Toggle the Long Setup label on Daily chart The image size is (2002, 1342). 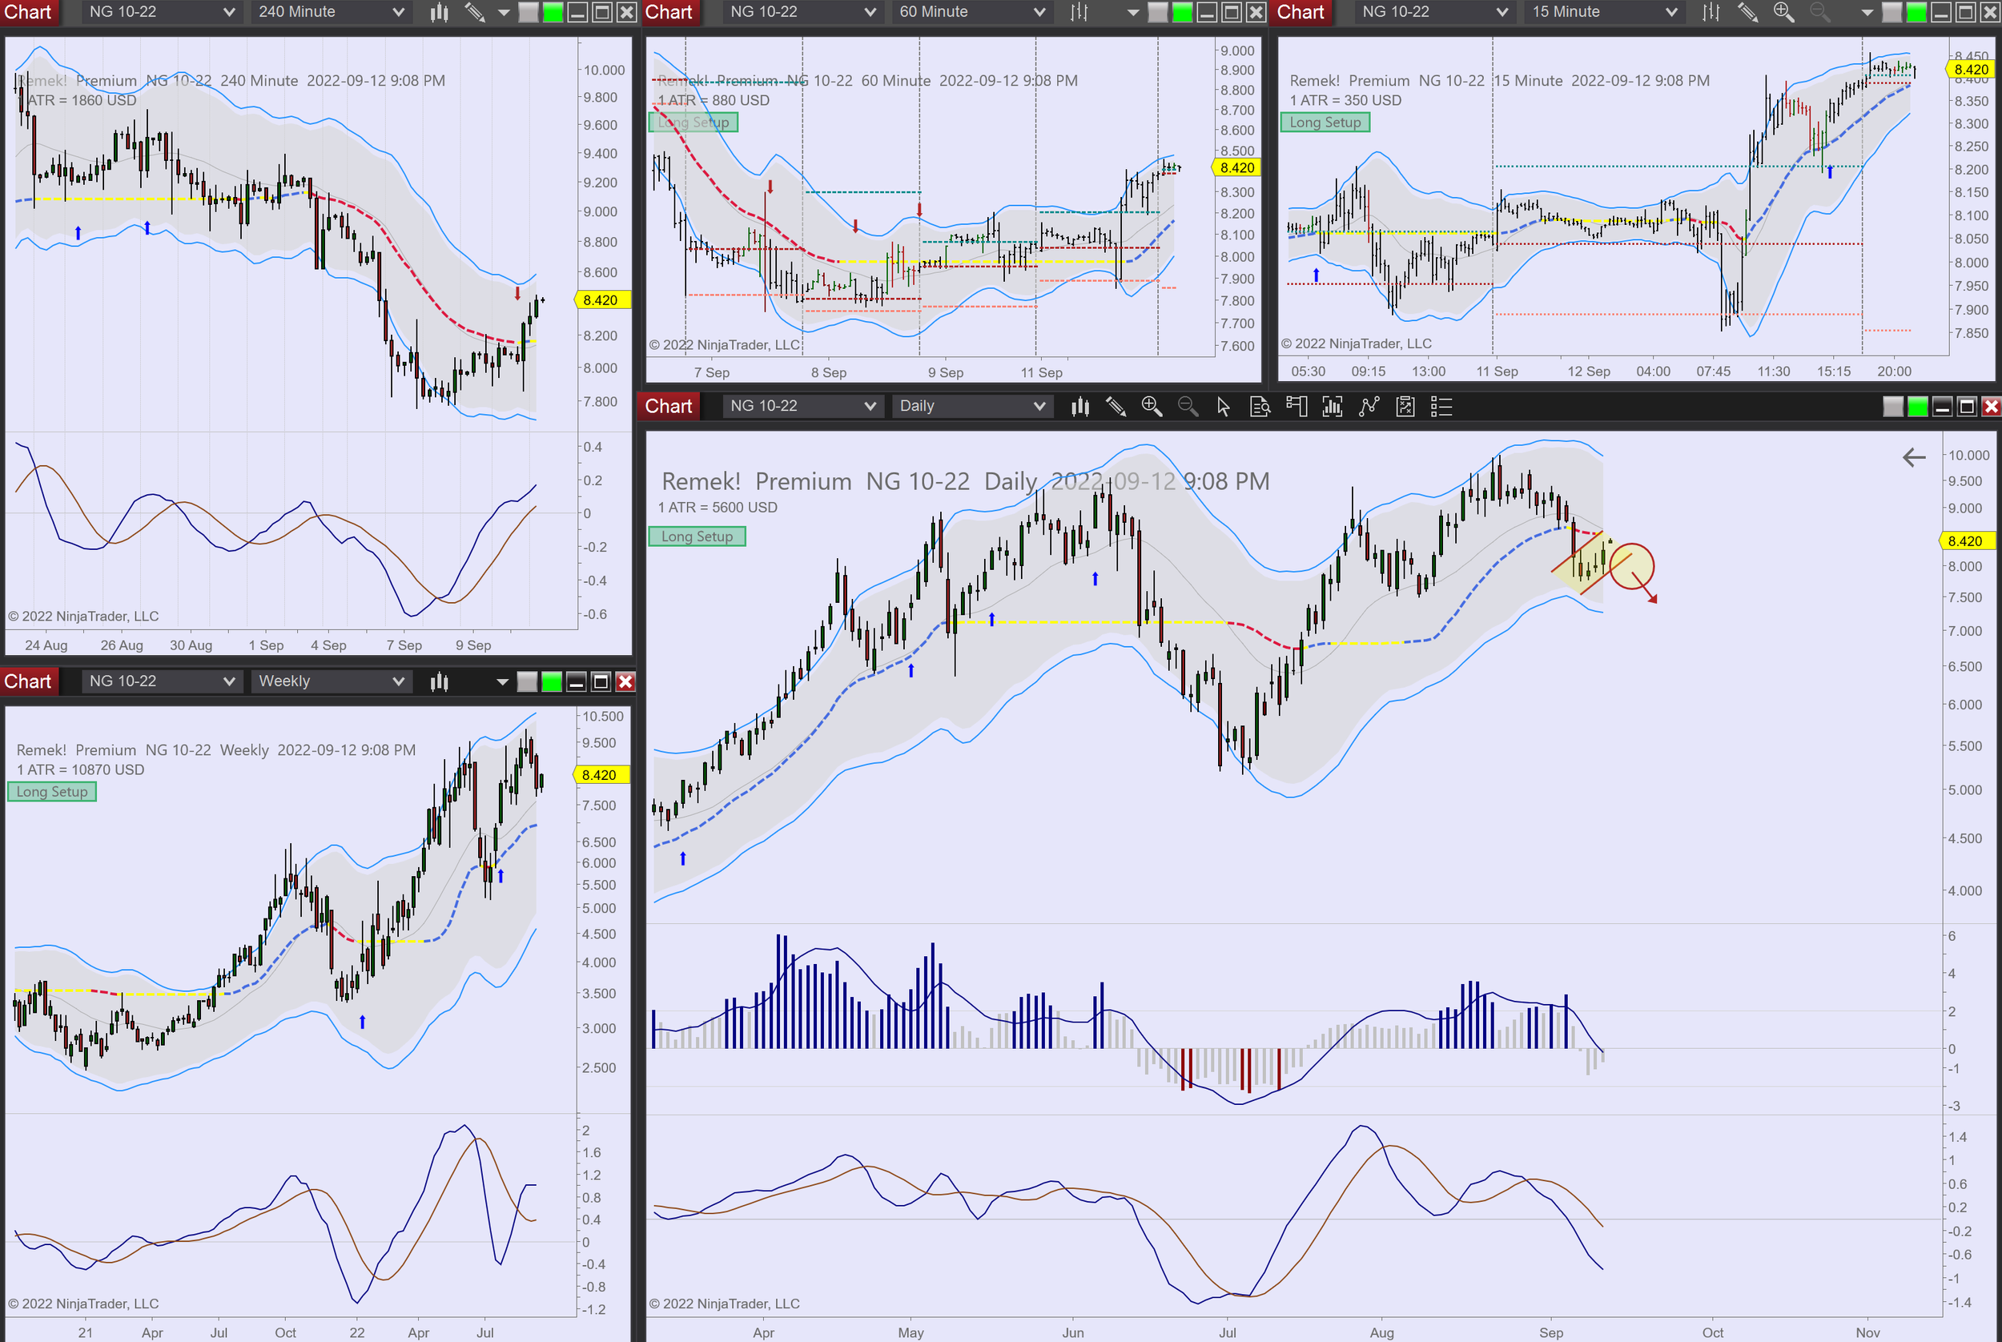[697, 536]
